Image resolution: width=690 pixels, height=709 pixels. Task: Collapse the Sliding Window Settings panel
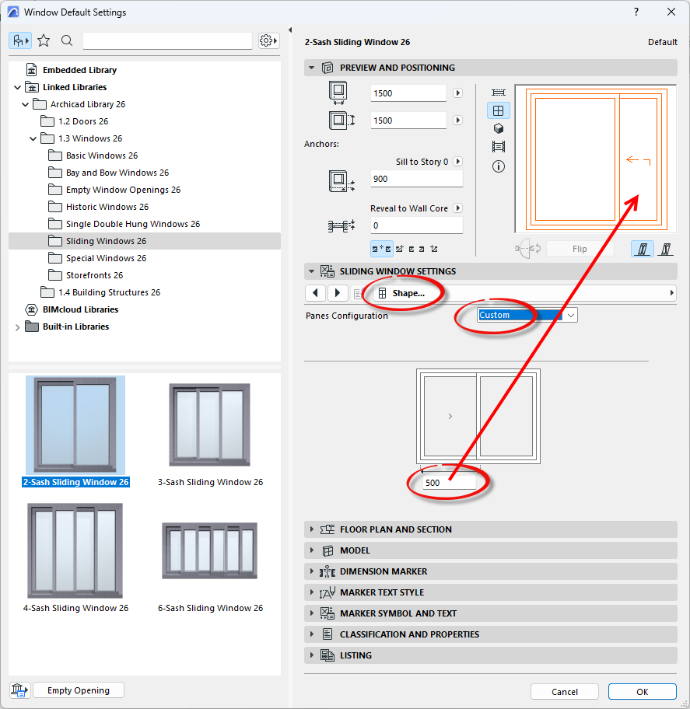[311, 271]
